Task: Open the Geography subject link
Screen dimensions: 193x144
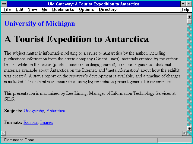Action: 34,111
